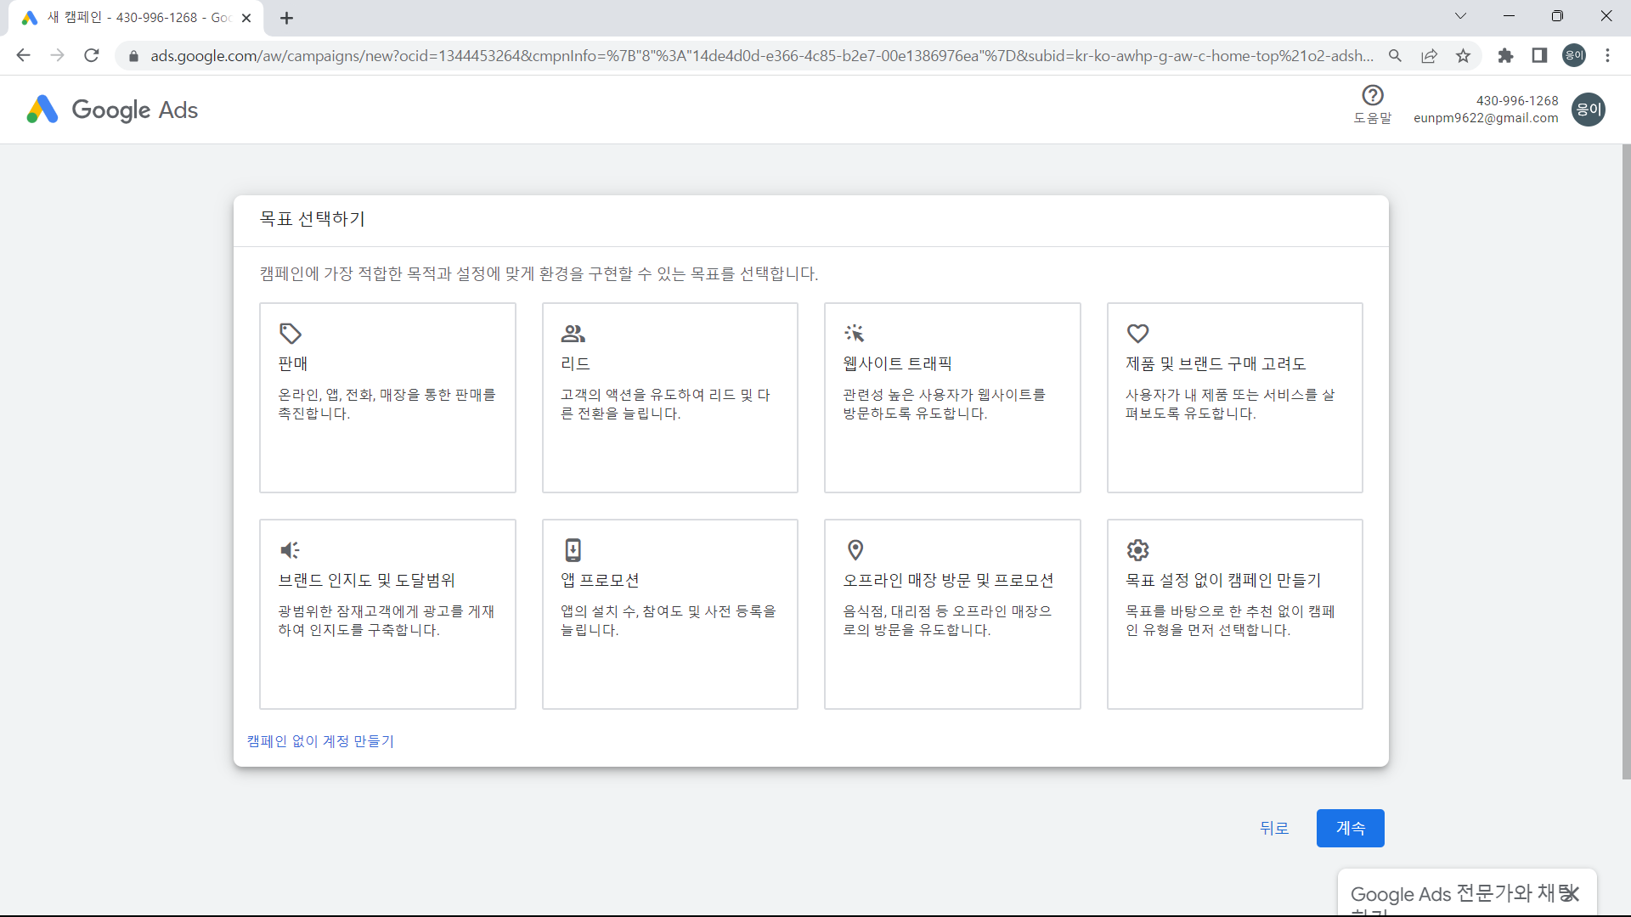Select the 목표 설정 없이 캠페인 만들기 icon
Screen dimensions: 1631x917
tap(1138, 549)
